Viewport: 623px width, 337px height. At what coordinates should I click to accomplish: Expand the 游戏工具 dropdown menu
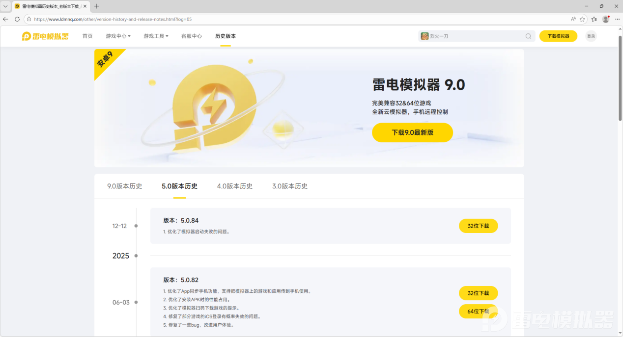[156, 36]
